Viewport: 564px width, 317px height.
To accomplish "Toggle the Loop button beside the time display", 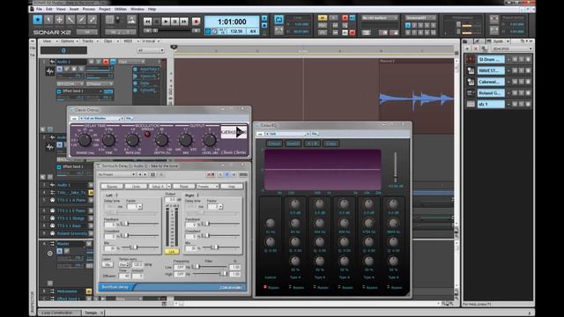I will tap(278, 19).
